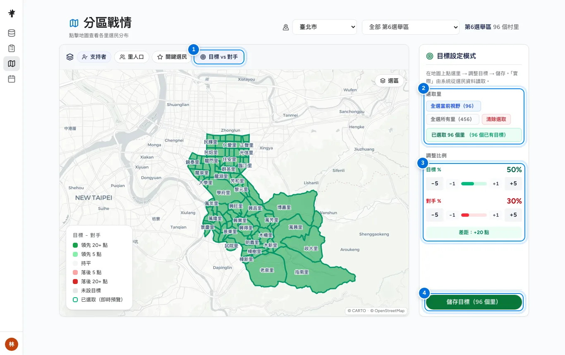
Task: Select 景慶里 on the map
Action: [x=208, y=227]
